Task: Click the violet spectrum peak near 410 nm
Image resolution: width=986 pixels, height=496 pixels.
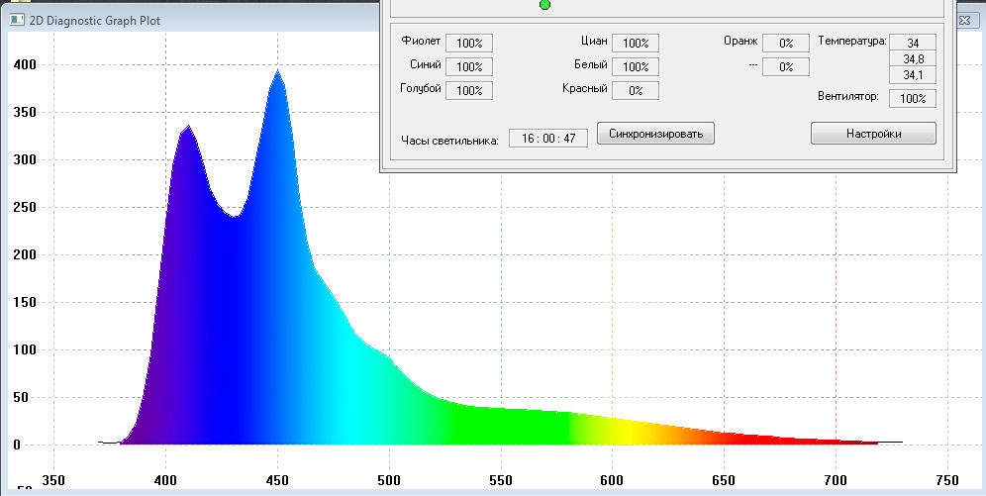Action: click(187, 127)
